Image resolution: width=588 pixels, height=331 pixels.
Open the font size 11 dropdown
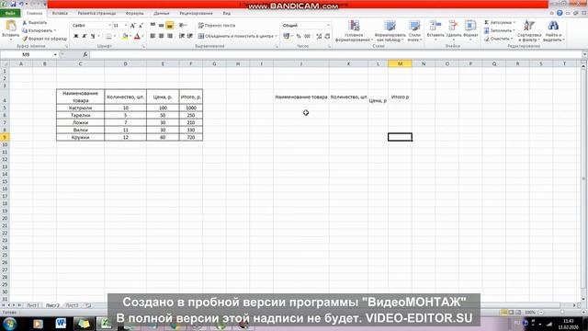click(x=126, y=26)
